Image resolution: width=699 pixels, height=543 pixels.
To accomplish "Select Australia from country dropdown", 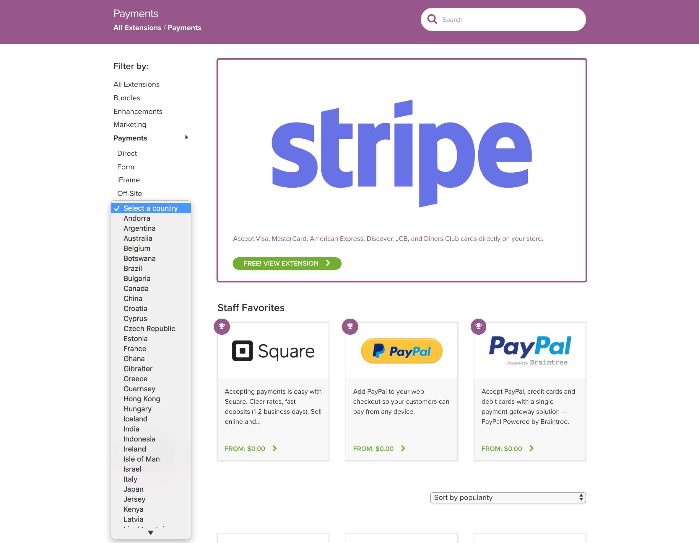I will tap(137, 238).
